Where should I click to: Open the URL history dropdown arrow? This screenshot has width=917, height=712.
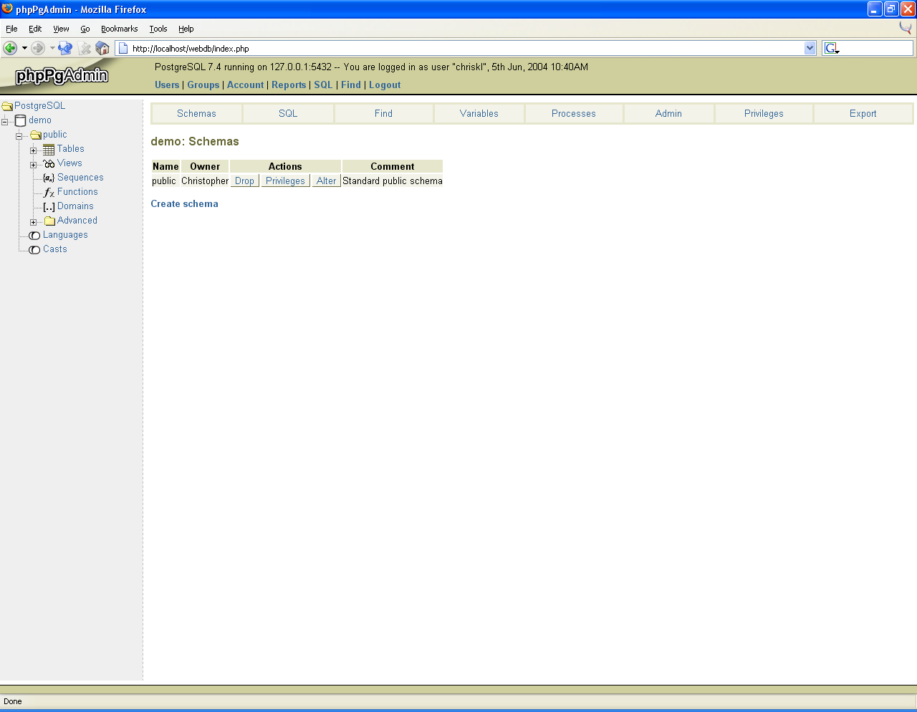(810, 48)
